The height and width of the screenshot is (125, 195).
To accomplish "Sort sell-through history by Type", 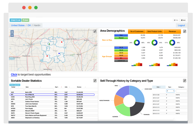I will pyautogui.click(x=170, y=87).
